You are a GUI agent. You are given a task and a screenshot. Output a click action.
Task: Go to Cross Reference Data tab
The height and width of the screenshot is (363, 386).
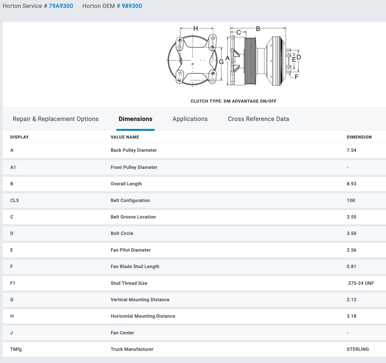[x=258, y=119]
